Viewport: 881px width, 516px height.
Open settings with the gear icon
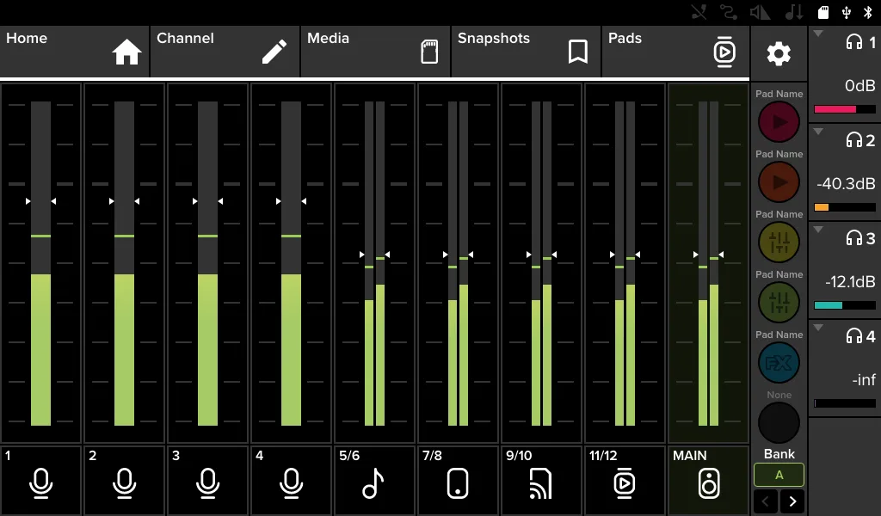click(779, 53)
